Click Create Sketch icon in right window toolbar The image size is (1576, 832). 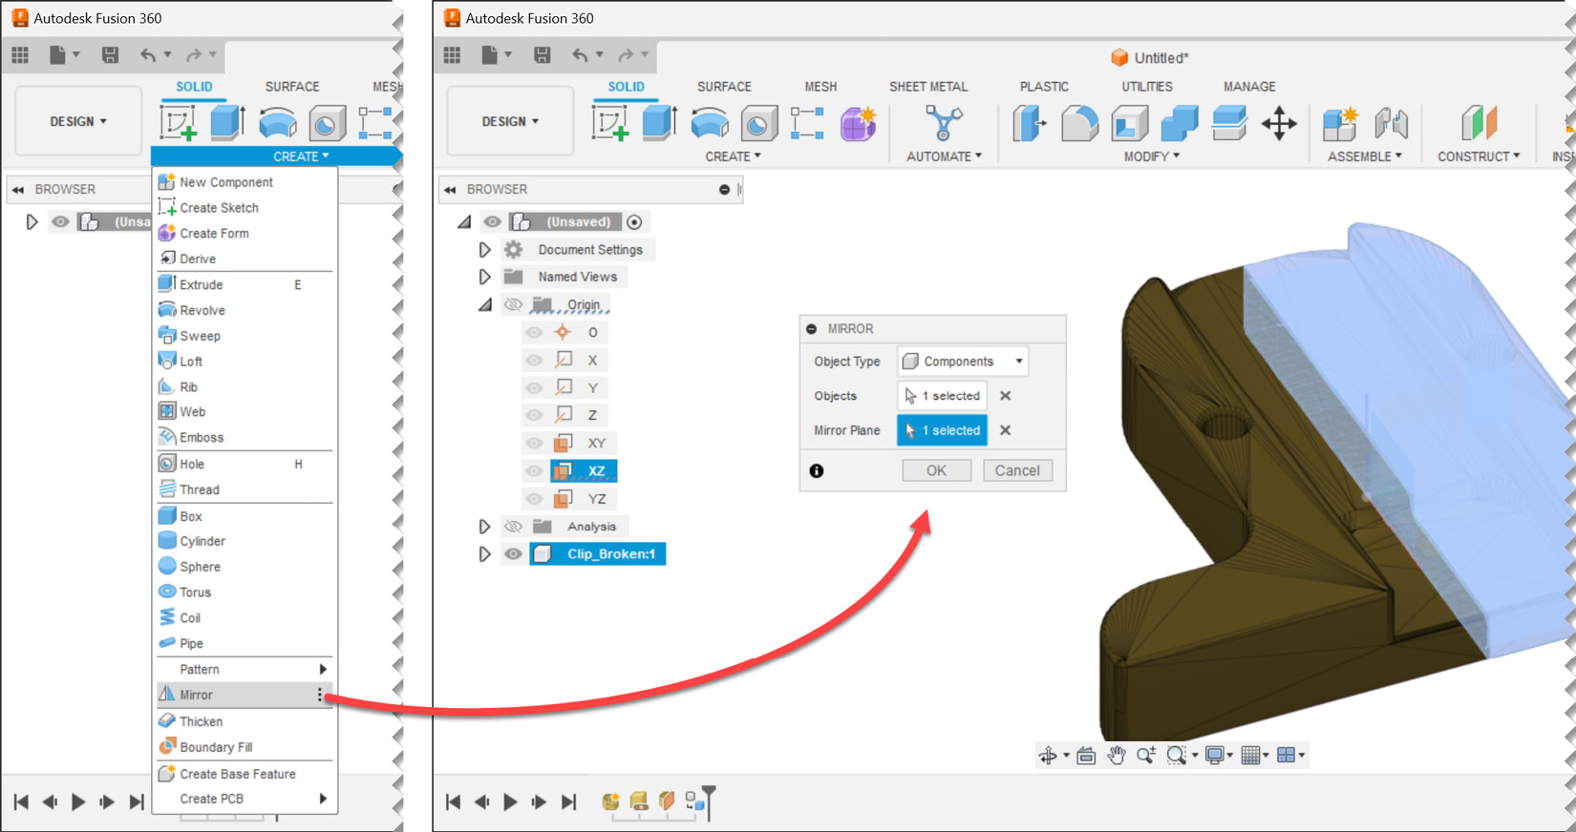click(x=609, y=123)
